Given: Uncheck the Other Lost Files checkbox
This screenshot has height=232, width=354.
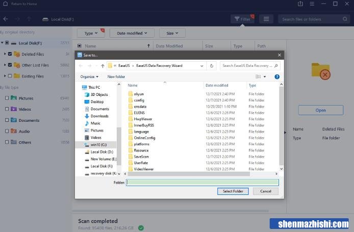Looking at the screenshot, I should point(10,65).
